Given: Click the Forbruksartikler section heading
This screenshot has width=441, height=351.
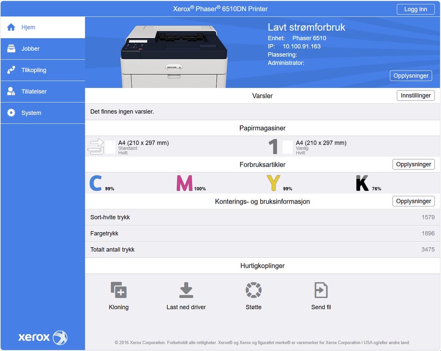Looking at the screenshot, I should point(262,165).
